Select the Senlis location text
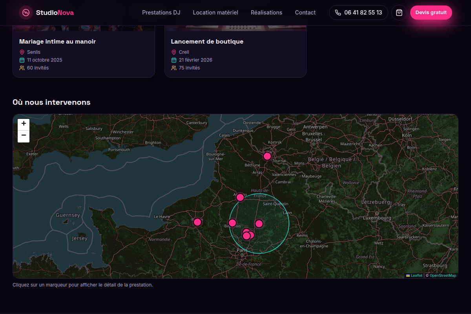 (x=34, y=52)
